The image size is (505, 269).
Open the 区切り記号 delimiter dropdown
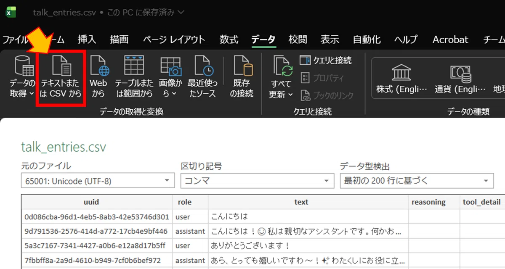click(257, 181)
